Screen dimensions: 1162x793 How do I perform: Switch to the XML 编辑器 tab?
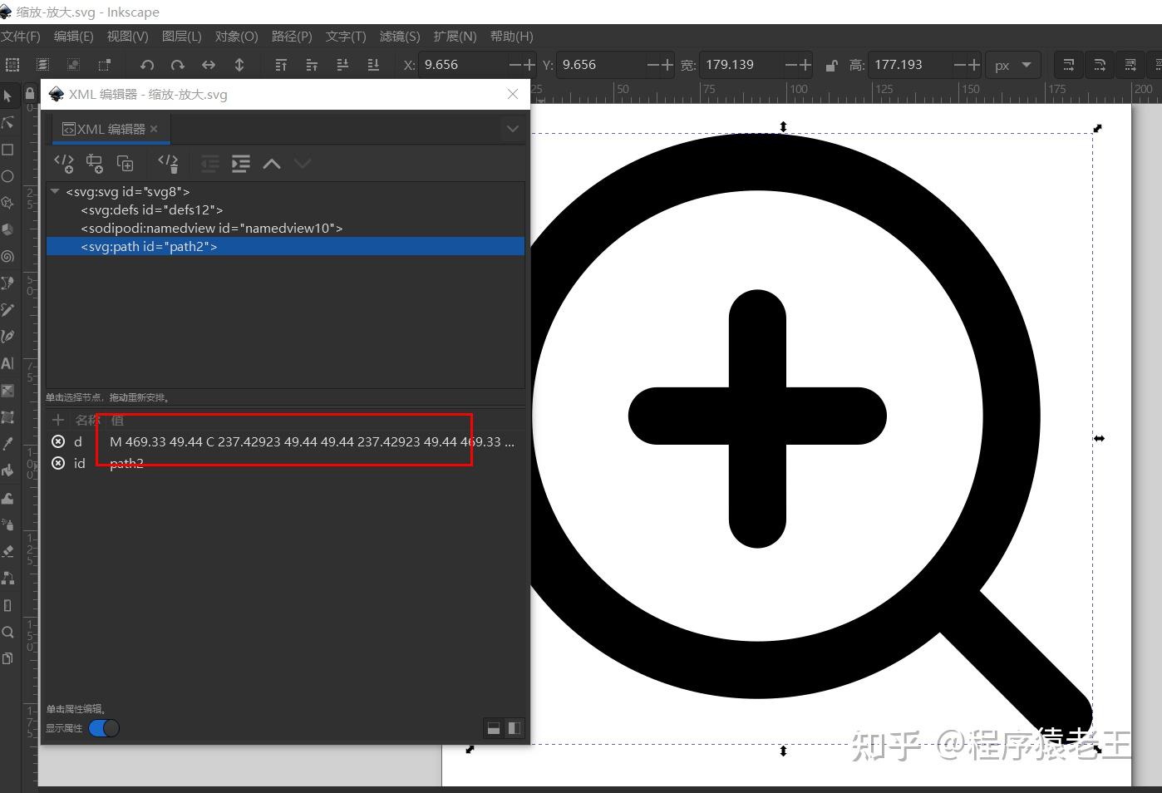pyautogui.click(x=108, y=129)
